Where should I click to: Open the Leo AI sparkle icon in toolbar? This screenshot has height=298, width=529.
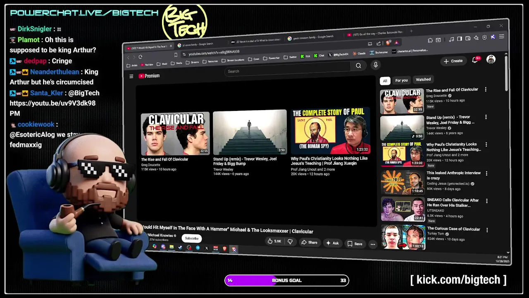(x=476, y=38)
